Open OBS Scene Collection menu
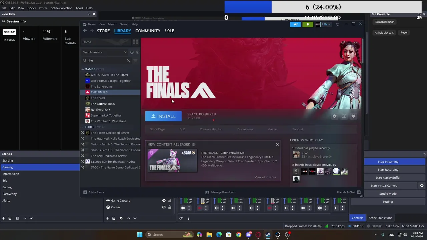Image resolution: width=427 pixels, height=240 pixels. 61,8
